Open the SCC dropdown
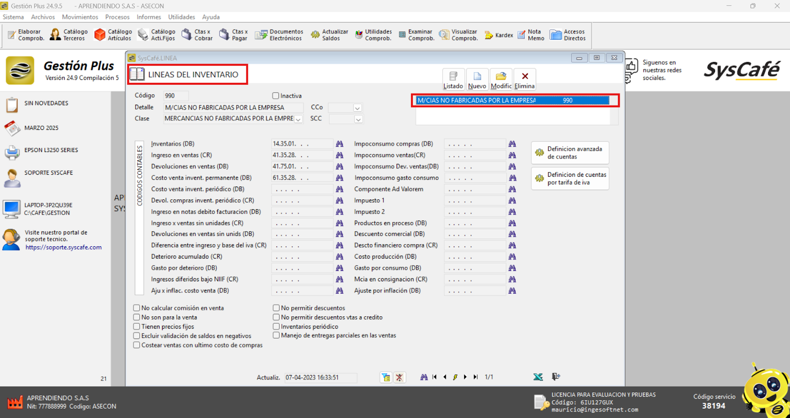 pos(358,119)
